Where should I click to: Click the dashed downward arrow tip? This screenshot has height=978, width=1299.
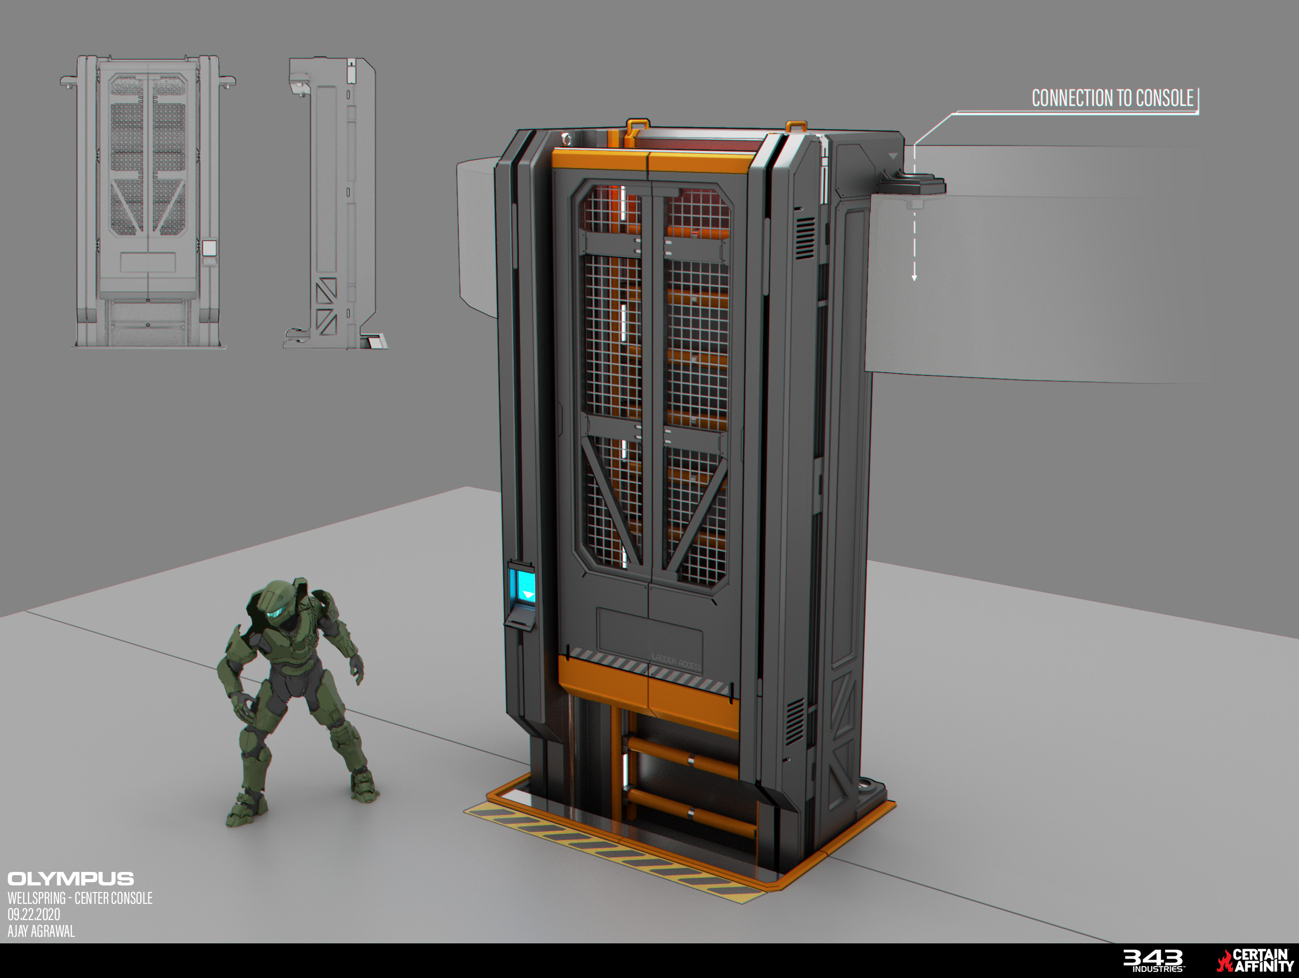[914, 277]
